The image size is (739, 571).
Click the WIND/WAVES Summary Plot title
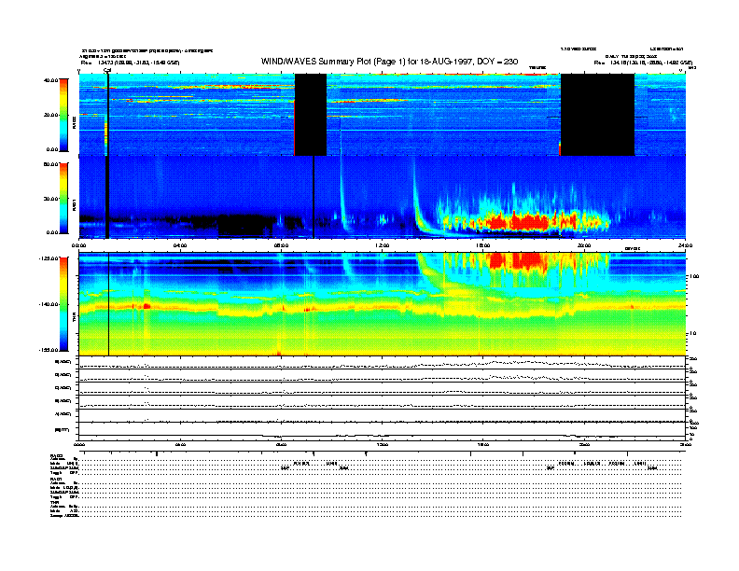coord(389,62)
